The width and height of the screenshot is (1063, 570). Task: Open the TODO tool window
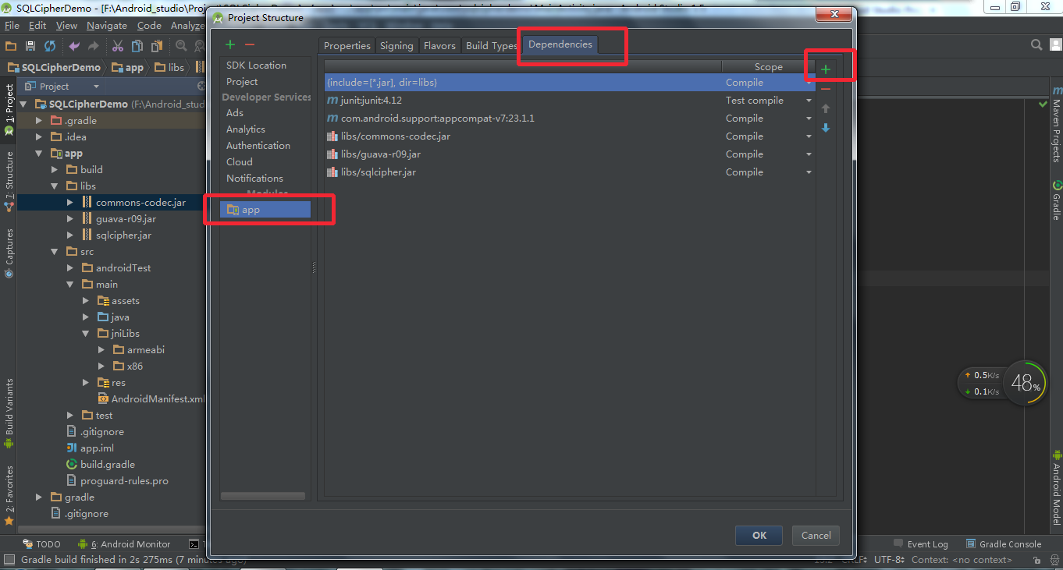pyautogui.click(x=41, y=544)
